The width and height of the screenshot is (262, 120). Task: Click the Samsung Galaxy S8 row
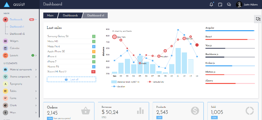71,36
